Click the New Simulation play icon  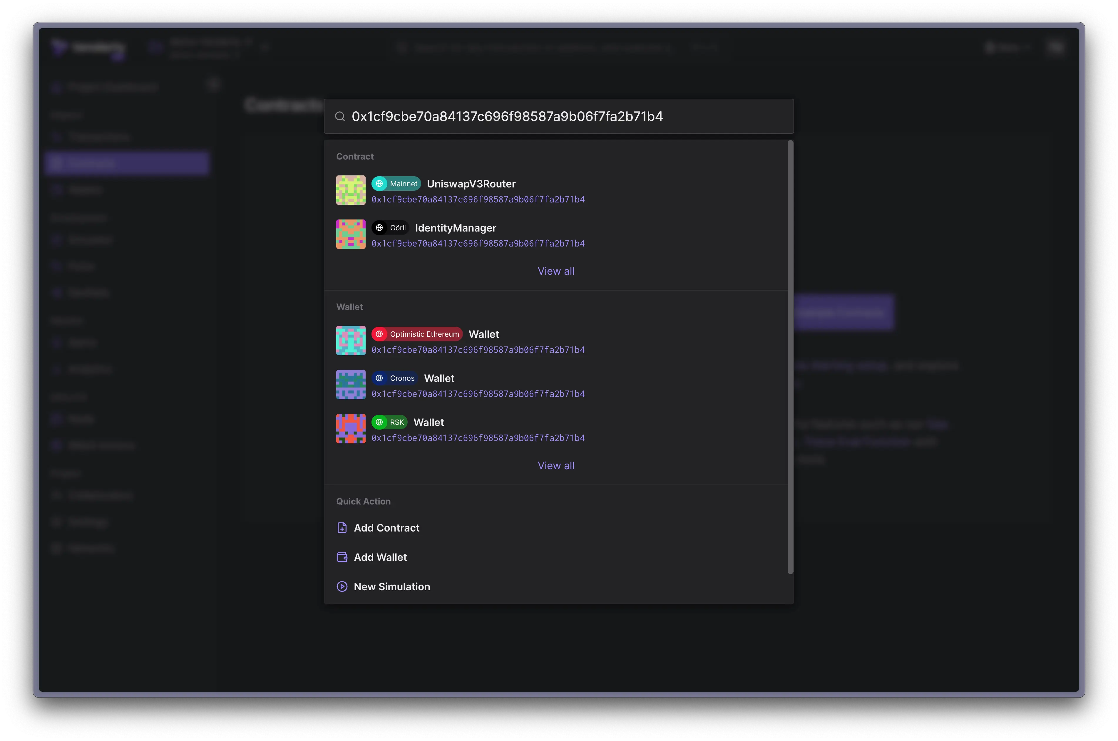point(342,586)
